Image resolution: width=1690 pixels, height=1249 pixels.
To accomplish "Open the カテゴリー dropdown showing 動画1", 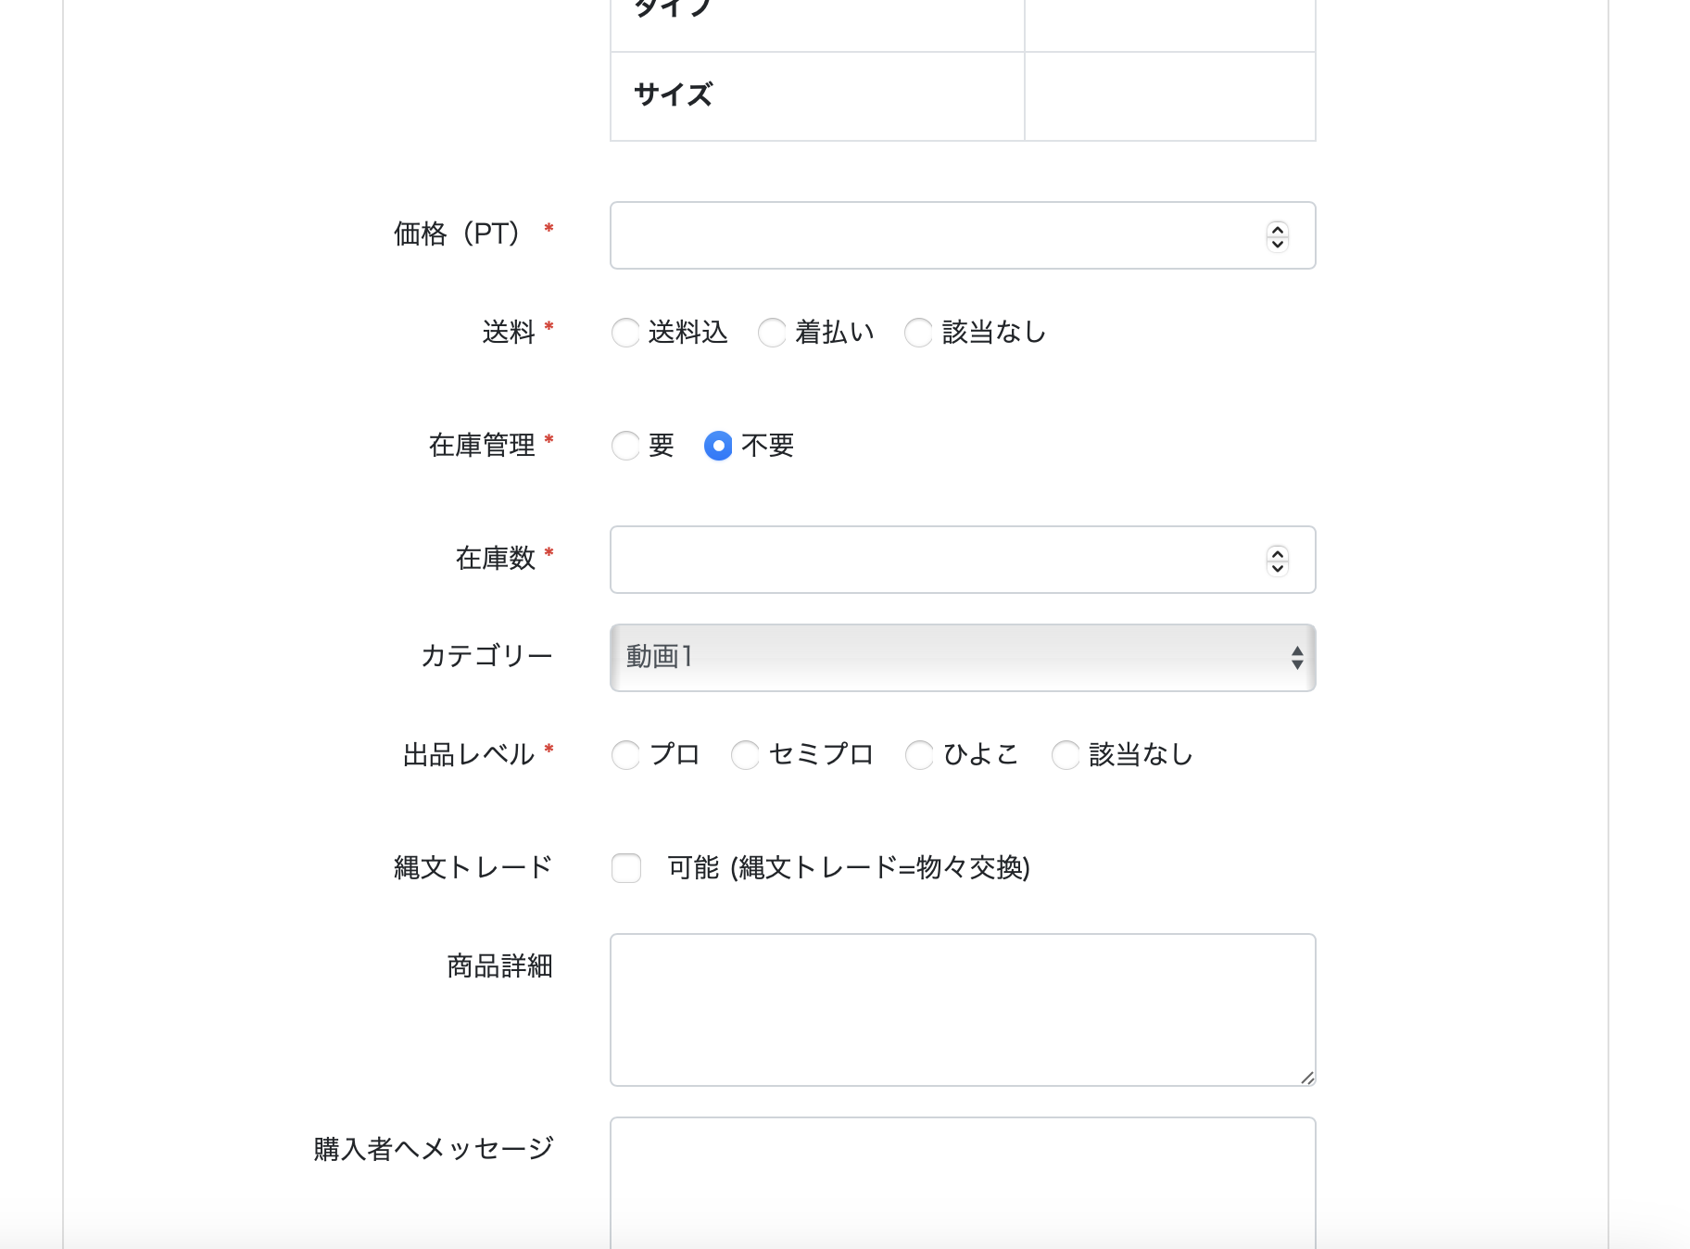I will [963, 658].
